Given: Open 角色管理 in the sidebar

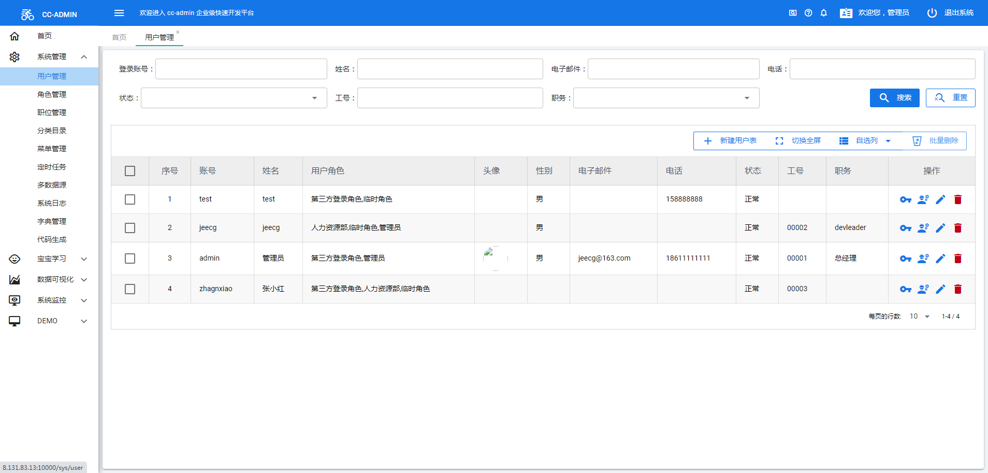Looking at the screenshot, I should (x=52, y=94).
